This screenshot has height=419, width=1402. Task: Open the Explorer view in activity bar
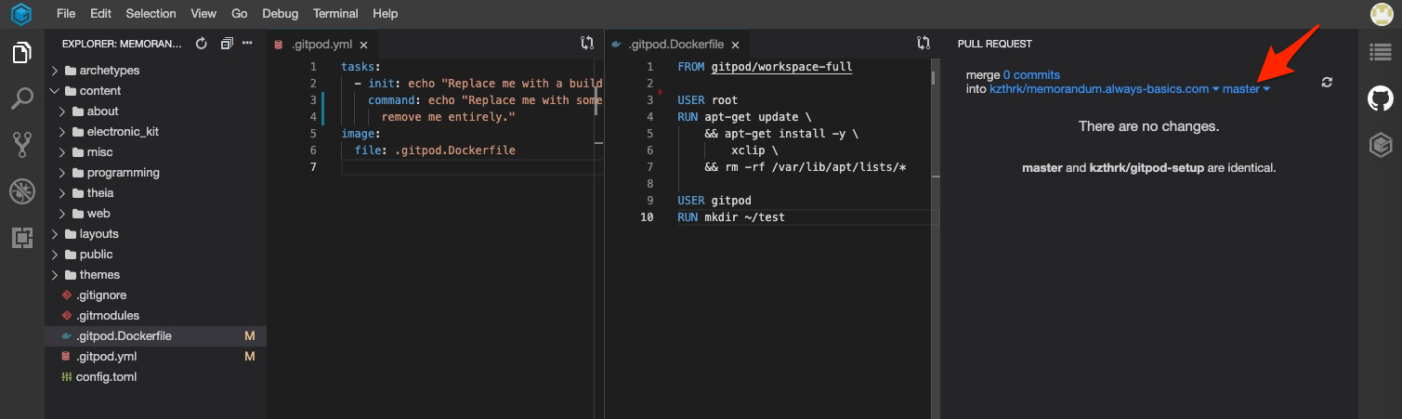coord(22,53)
